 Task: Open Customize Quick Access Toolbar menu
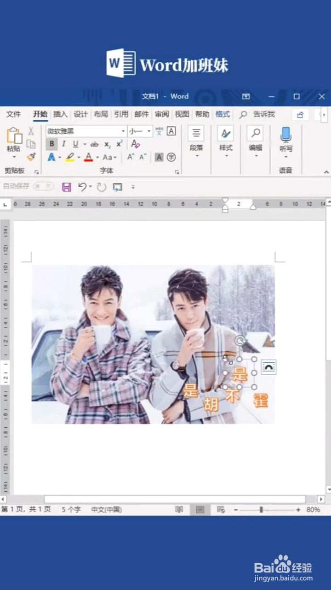(x=133, y=187)
